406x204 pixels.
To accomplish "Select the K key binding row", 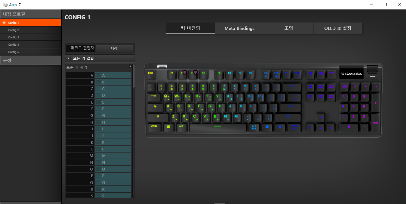I will tap(98, 142).
